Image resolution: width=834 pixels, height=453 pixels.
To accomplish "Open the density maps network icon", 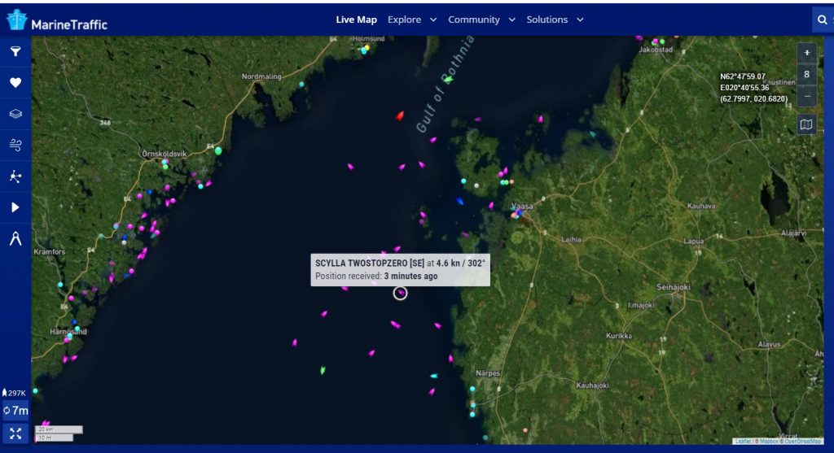I will [15, 176].
